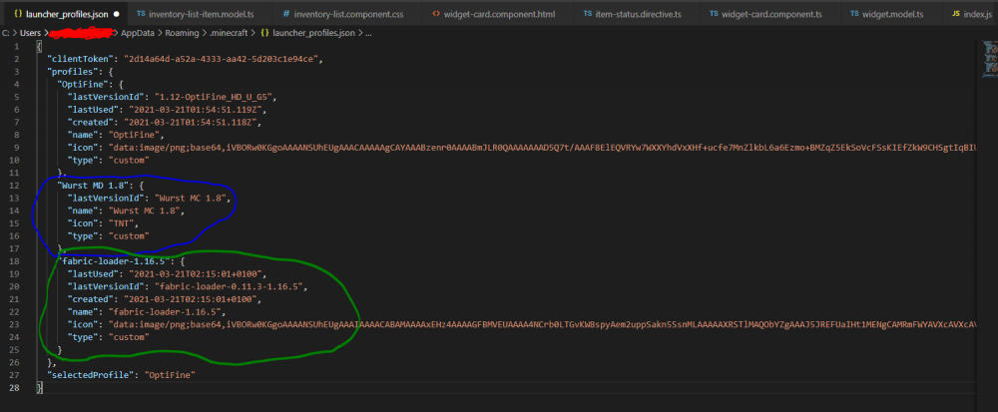Screen dimensions: 998x412
Task: Click line number 12 in the gutter
Action: [17, 186]
